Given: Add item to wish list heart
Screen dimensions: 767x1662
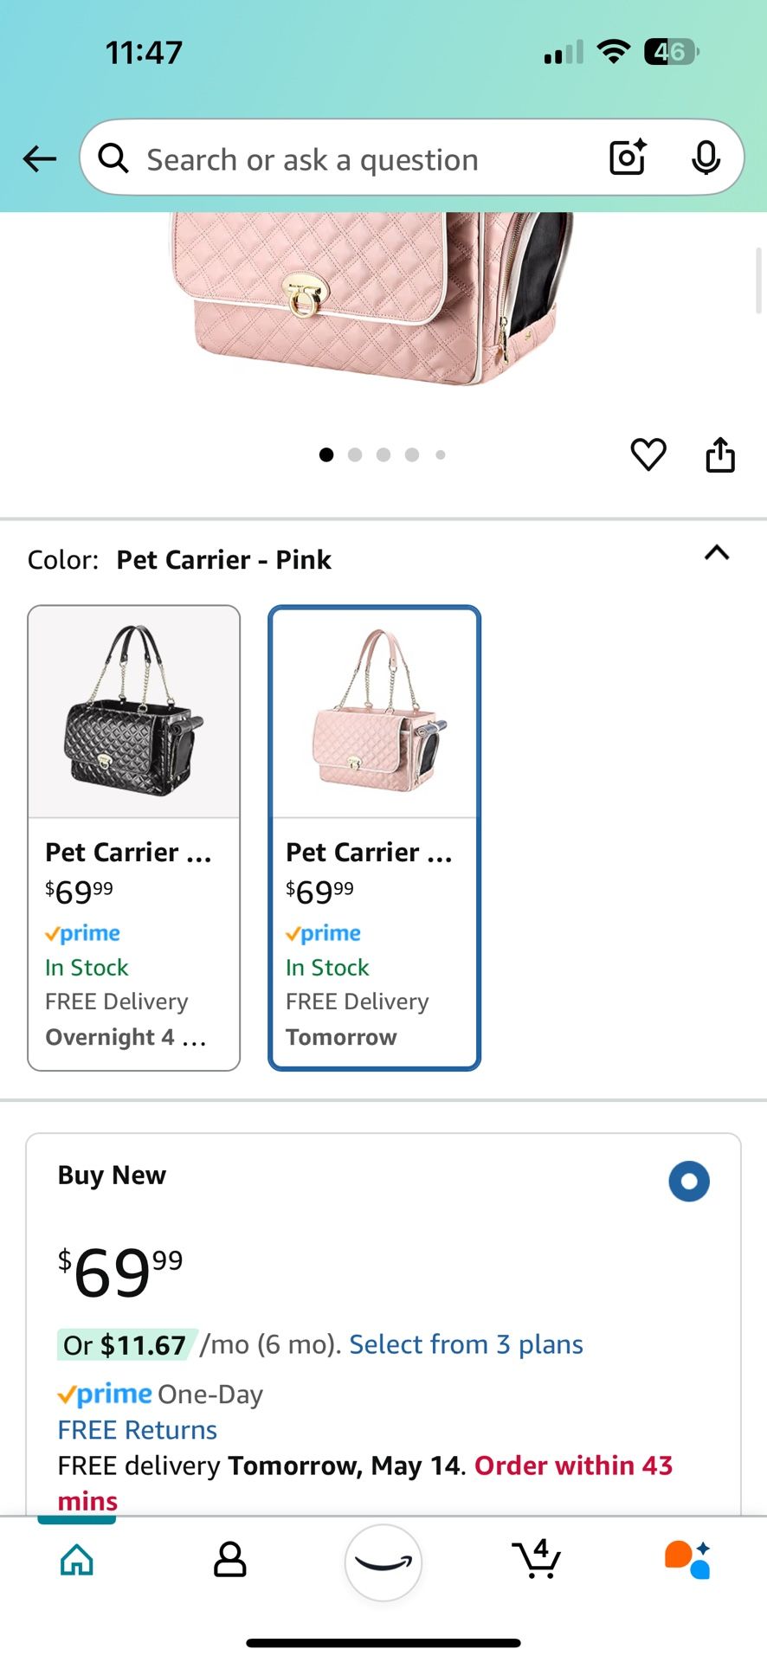Looking at the screenshot, I should pyautogui.click(x=648, y=454).
